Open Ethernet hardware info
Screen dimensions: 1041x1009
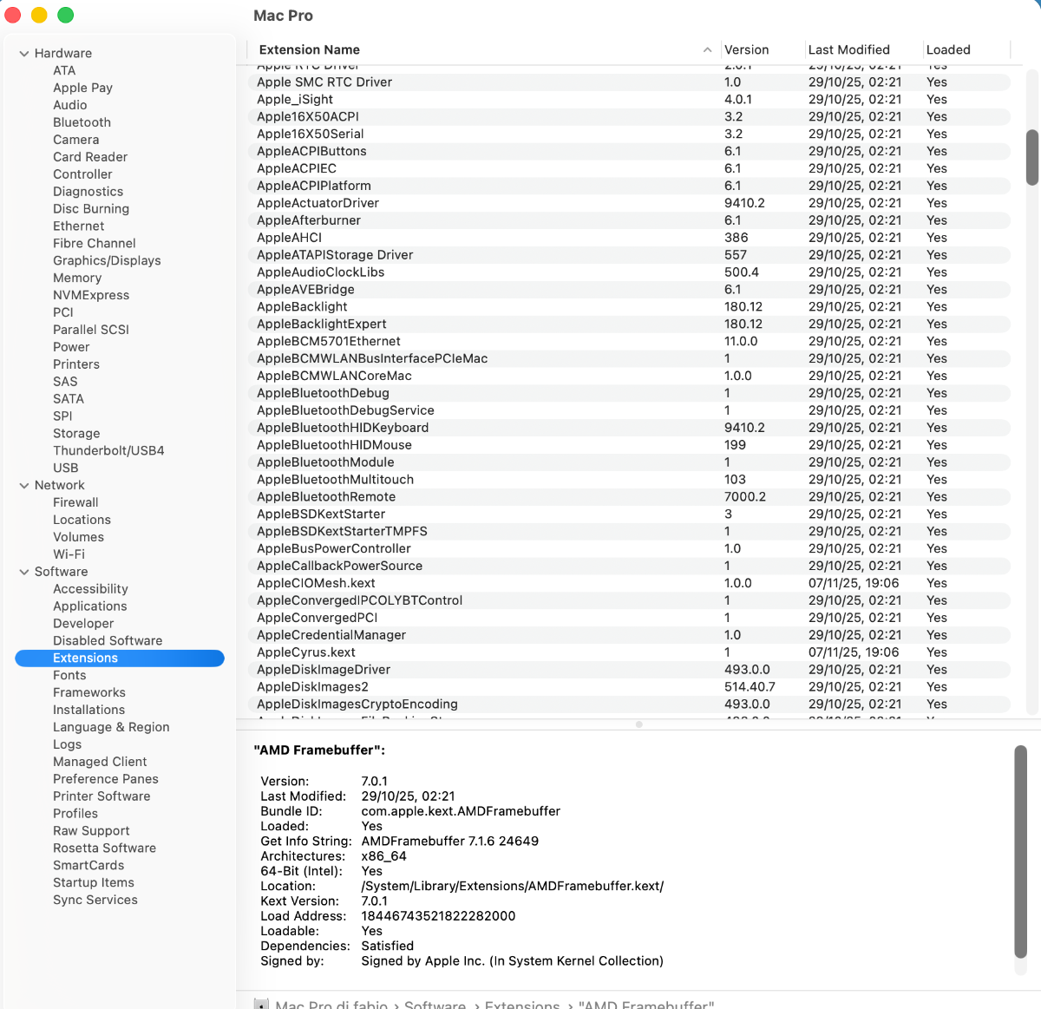coord(78,226)
